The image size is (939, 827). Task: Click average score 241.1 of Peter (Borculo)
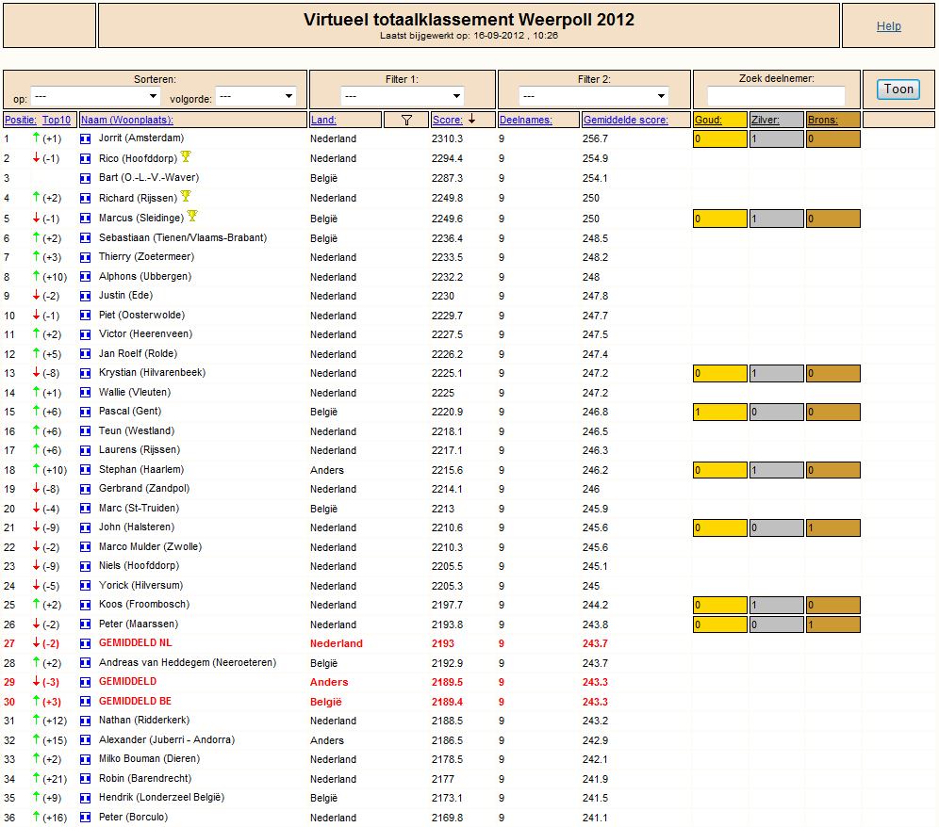coord(595,818)
